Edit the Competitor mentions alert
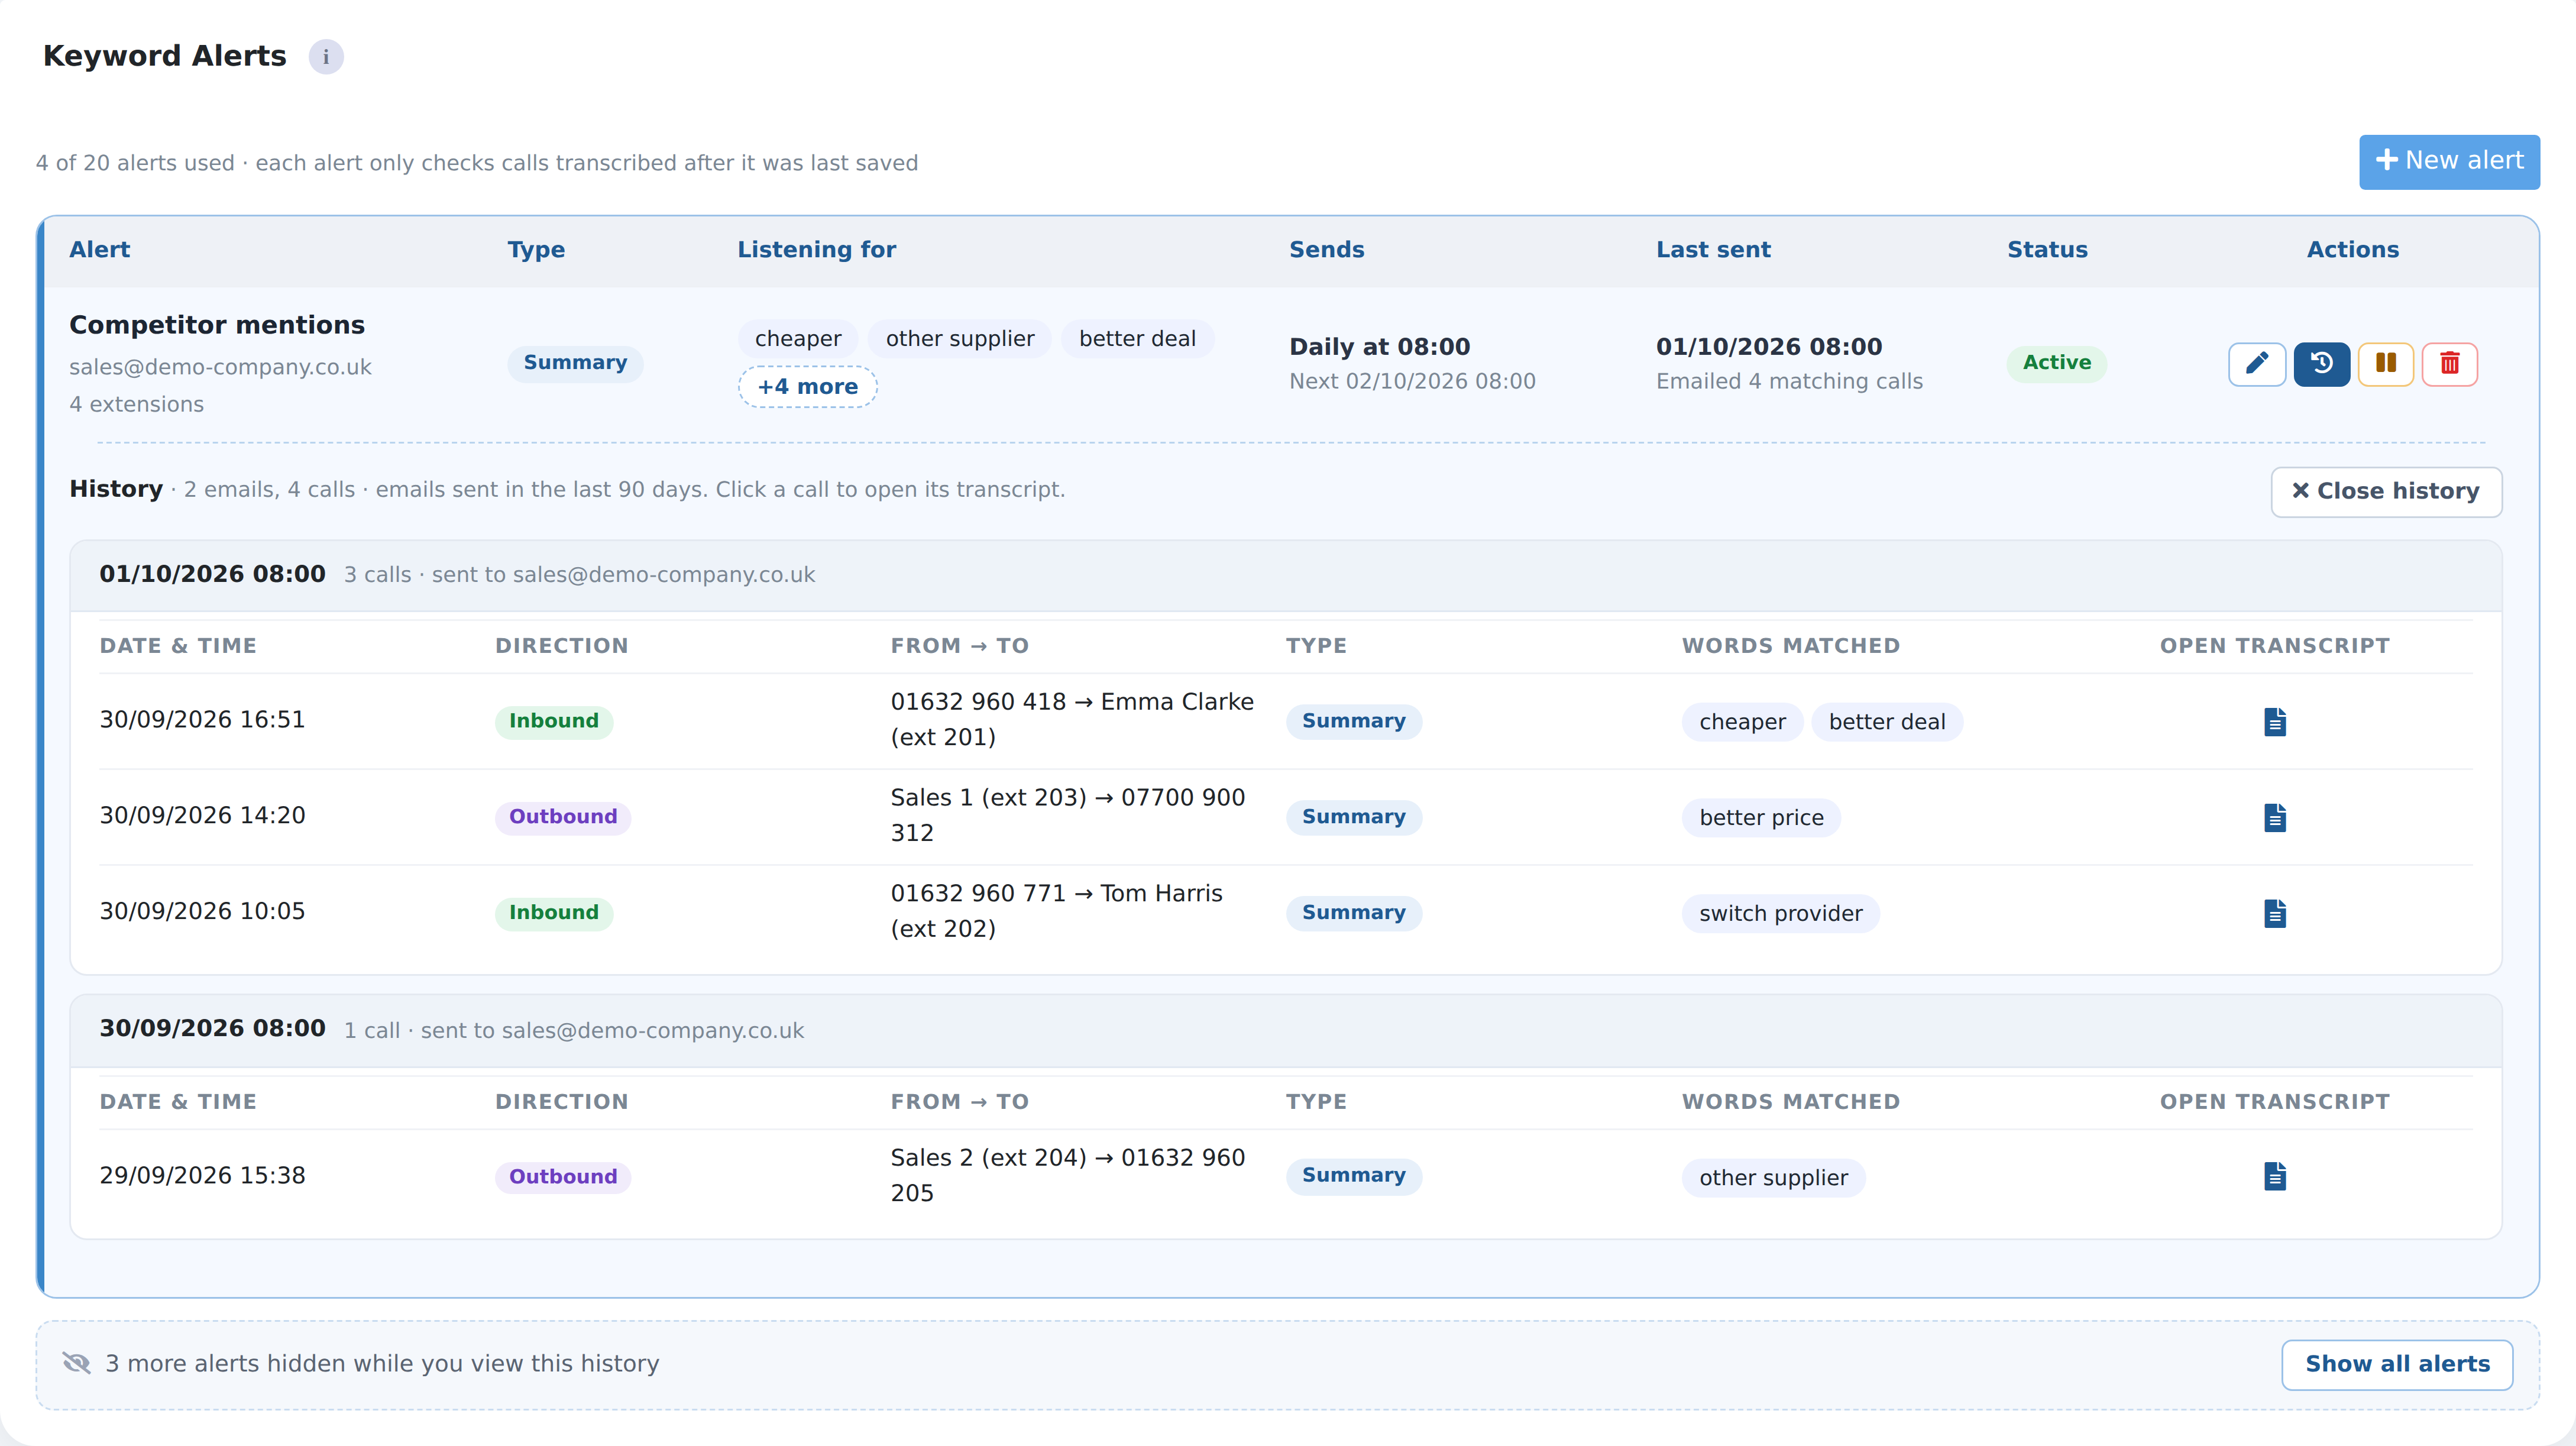The height and width of the screenshot is (1446, 2576). click(x=2257, y=363)
